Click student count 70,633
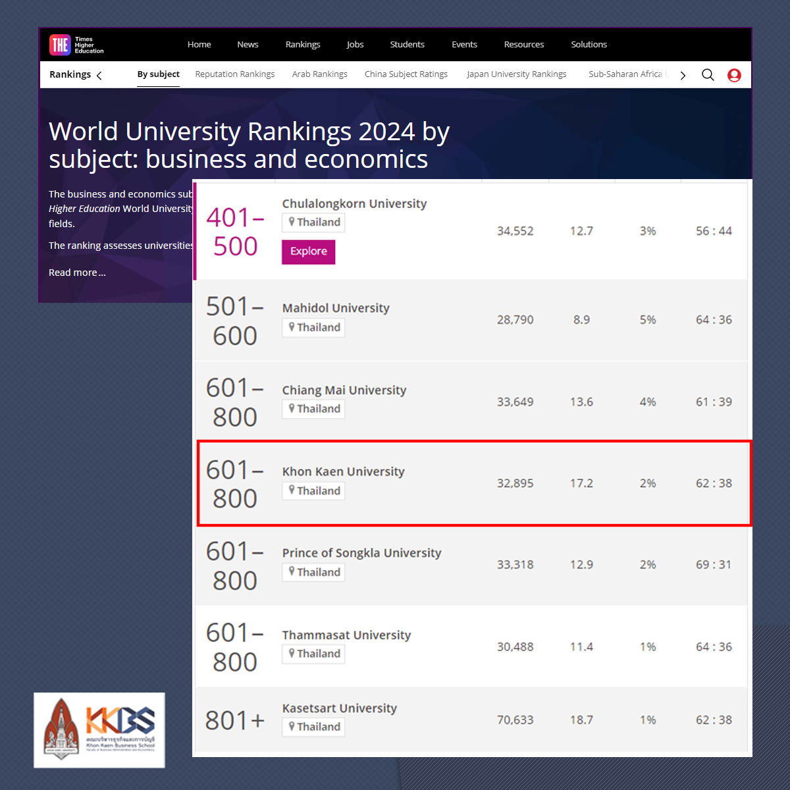The height and width of the screenshot is (790, 790). click(x=515, y=720)
